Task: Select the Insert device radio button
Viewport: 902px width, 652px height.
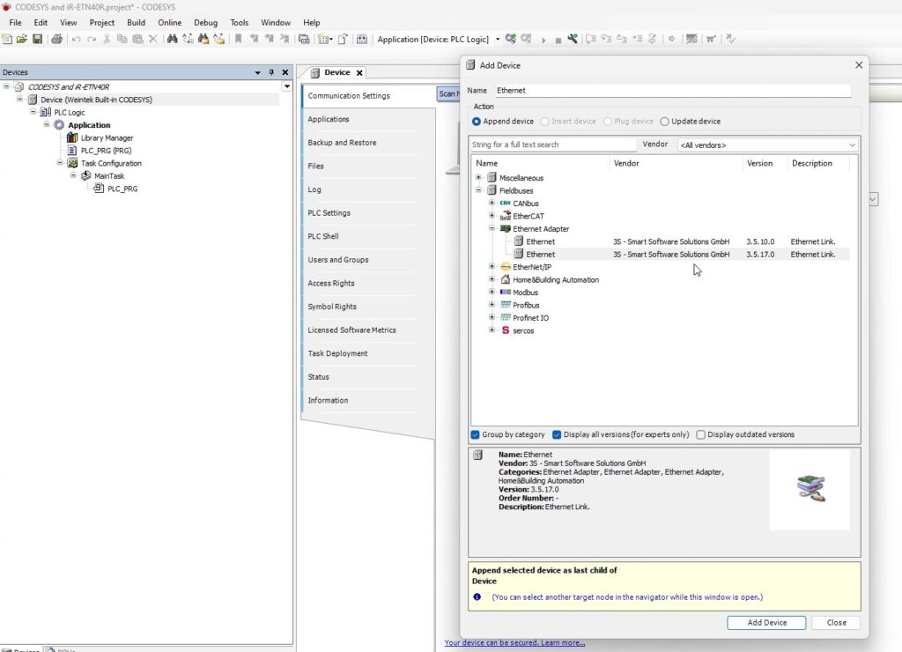Action: 544,122
